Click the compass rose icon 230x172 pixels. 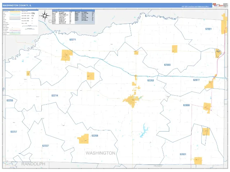45,15
